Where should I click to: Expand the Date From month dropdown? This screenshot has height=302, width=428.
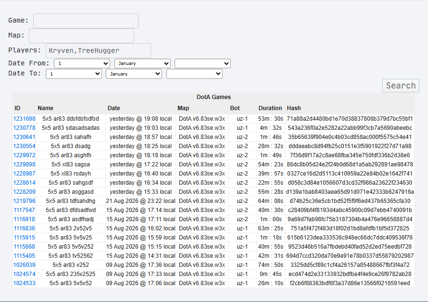click(142, 63)
